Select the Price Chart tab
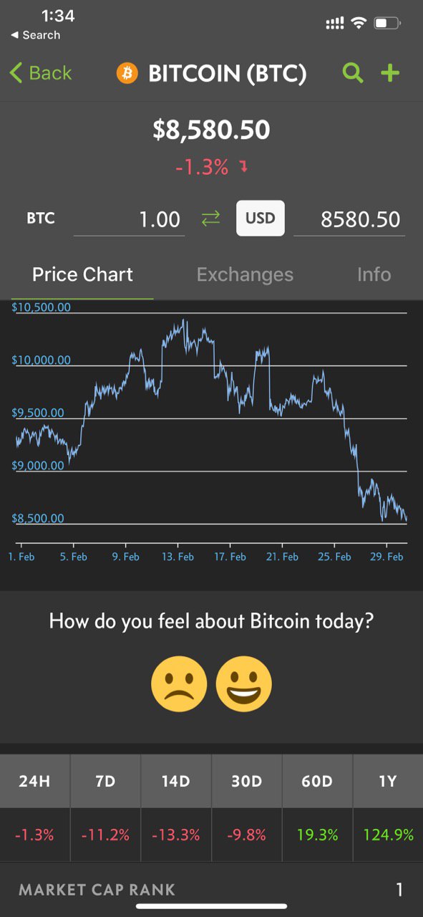This screenshot has width=423, height=917. click(x=82, y=274)
